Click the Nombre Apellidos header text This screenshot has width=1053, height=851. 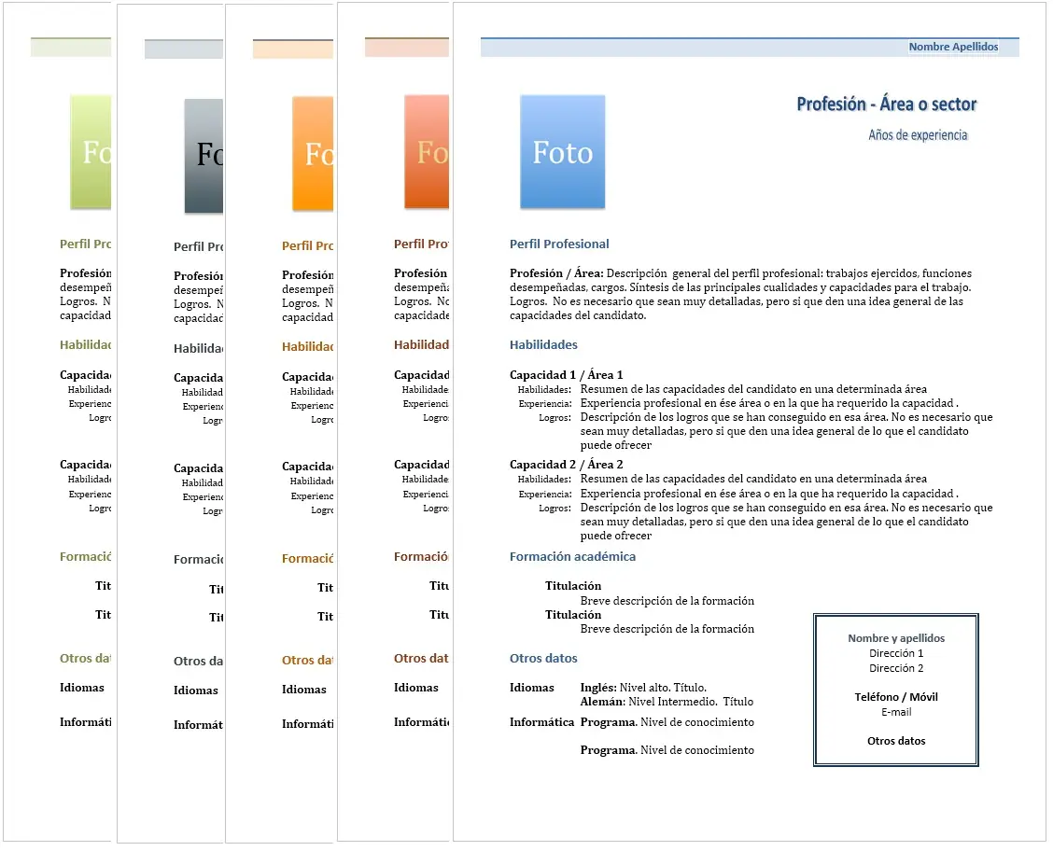click(x=953, y=47)
